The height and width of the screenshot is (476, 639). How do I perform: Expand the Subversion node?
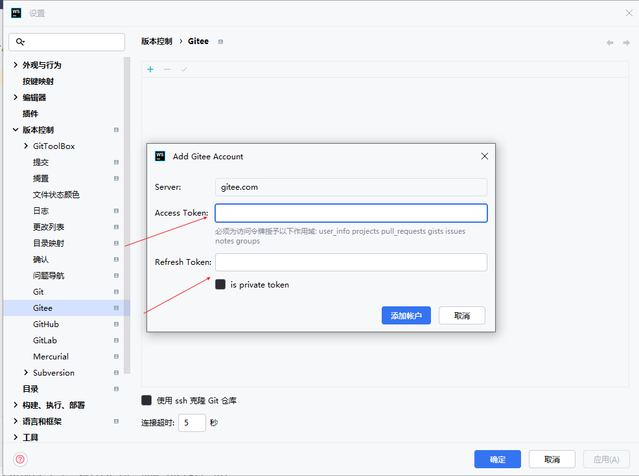[26, 372]
